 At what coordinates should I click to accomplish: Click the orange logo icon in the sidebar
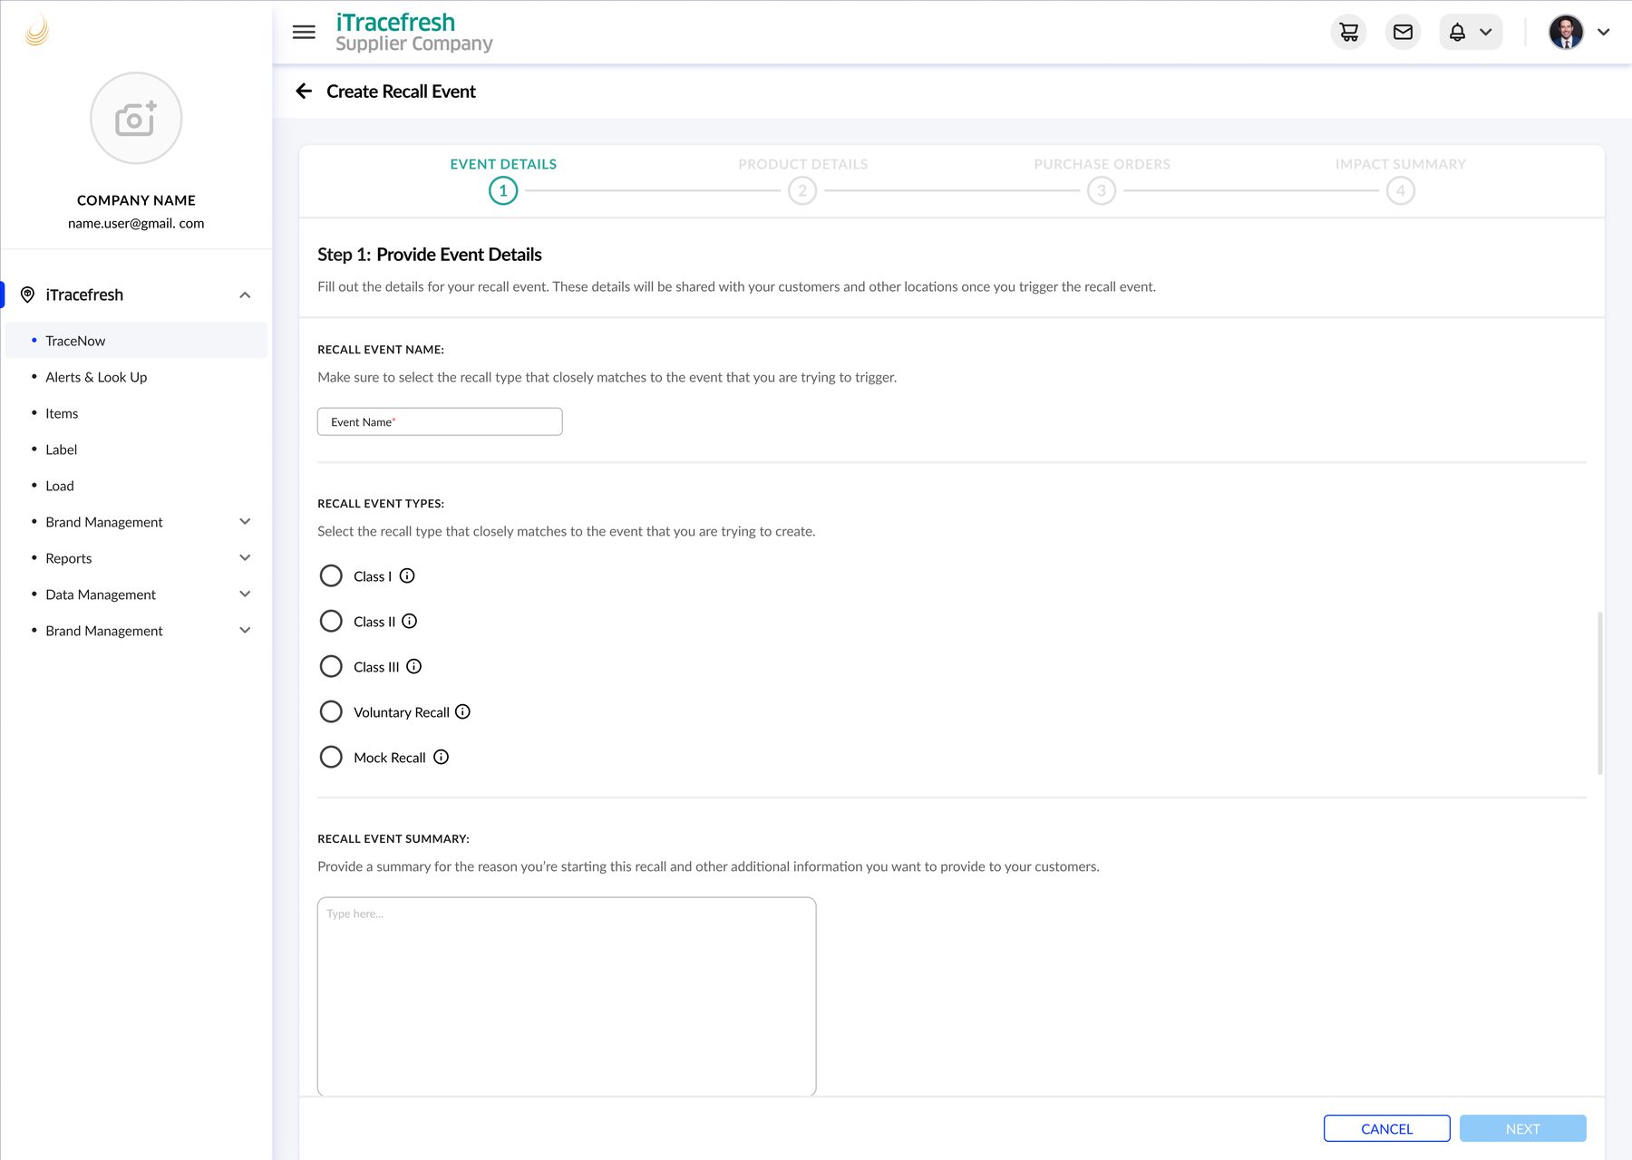pyautogui.click(x=37, y=31)
